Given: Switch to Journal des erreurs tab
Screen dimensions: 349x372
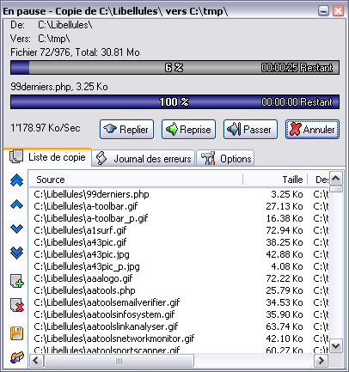Looking at the screenshot, I should pyautogui.click(x=144, y=158).
